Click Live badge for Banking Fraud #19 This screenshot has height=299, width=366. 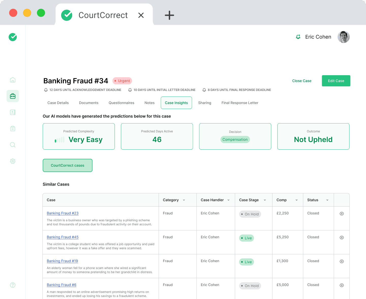[x=247, y=262]
